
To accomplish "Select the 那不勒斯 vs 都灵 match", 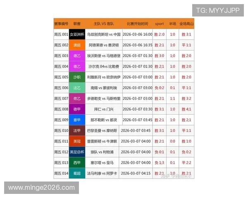I will pos(104,120).
